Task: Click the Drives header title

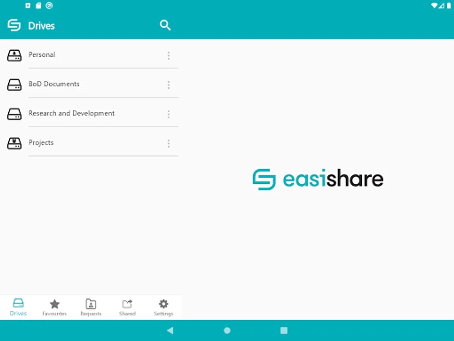Action: 41,26
